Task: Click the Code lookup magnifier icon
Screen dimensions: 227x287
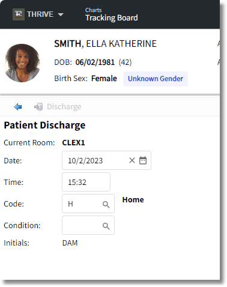Action: pyautogui.click(x=106, y=204)
